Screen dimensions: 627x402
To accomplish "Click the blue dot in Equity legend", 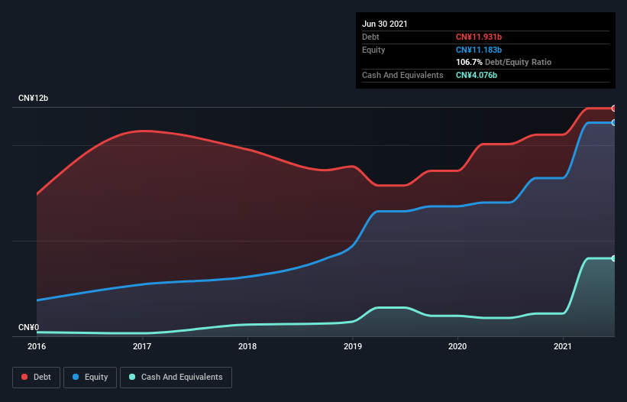I will 76,377.
